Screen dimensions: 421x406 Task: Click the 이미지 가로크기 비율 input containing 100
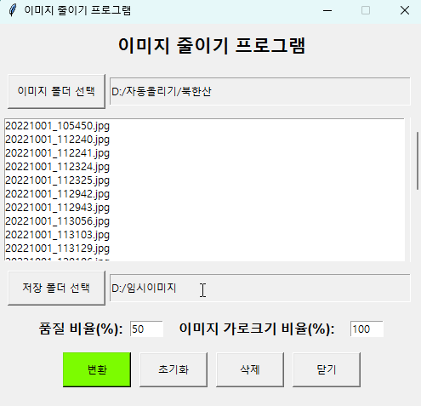[367, 329]
